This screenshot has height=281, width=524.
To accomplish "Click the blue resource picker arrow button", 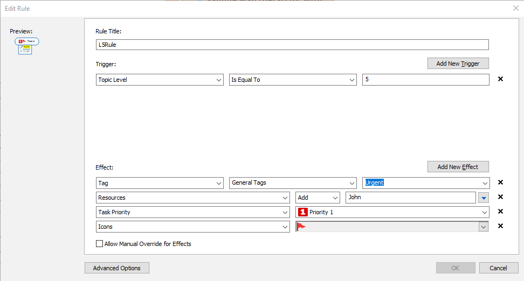I will point(484,198).
